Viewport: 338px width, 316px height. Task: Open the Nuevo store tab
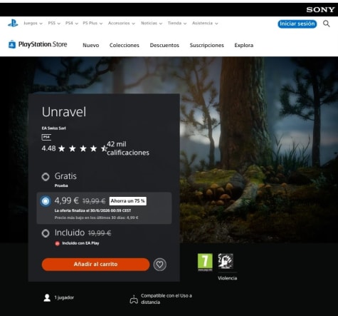click(91, 45)
